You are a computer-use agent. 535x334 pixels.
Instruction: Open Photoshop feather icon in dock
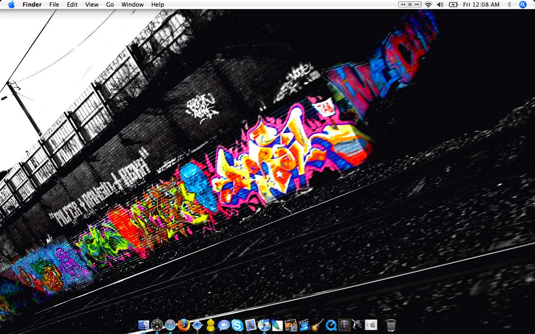277,325
